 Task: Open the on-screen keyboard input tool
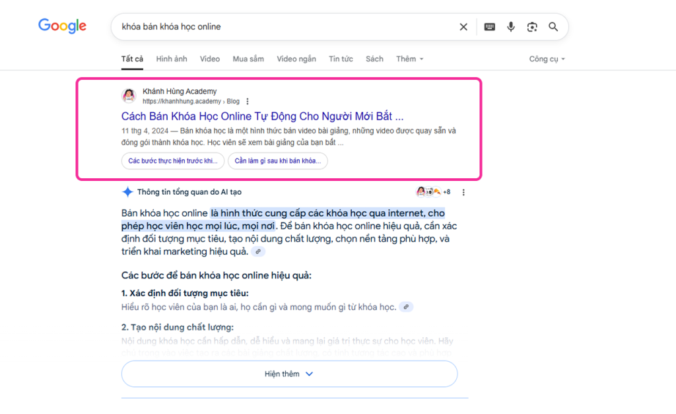click(489, 26)
